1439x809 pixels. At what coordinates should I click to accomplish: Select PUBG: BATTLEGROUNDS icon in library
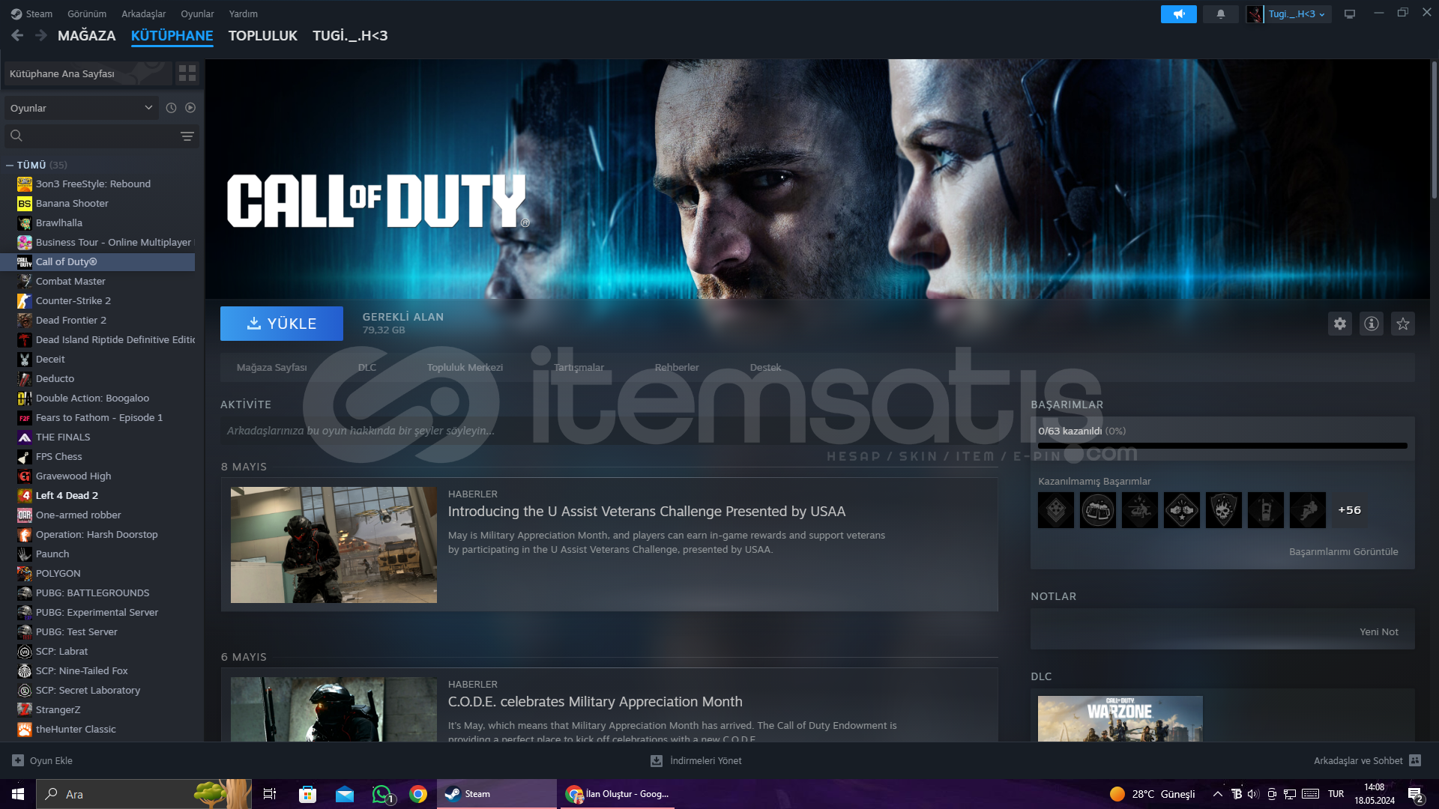pyautogui.click(x=25, y=593)
